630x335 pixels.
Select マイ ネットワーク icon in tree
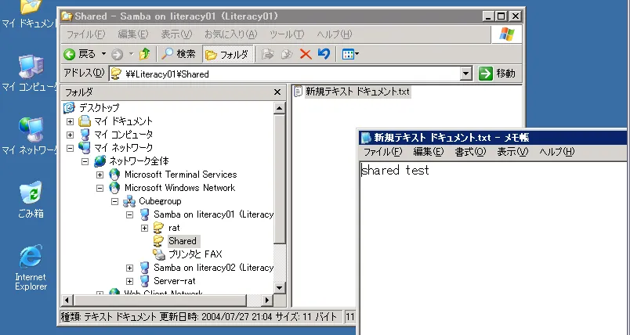click(85, 148)
